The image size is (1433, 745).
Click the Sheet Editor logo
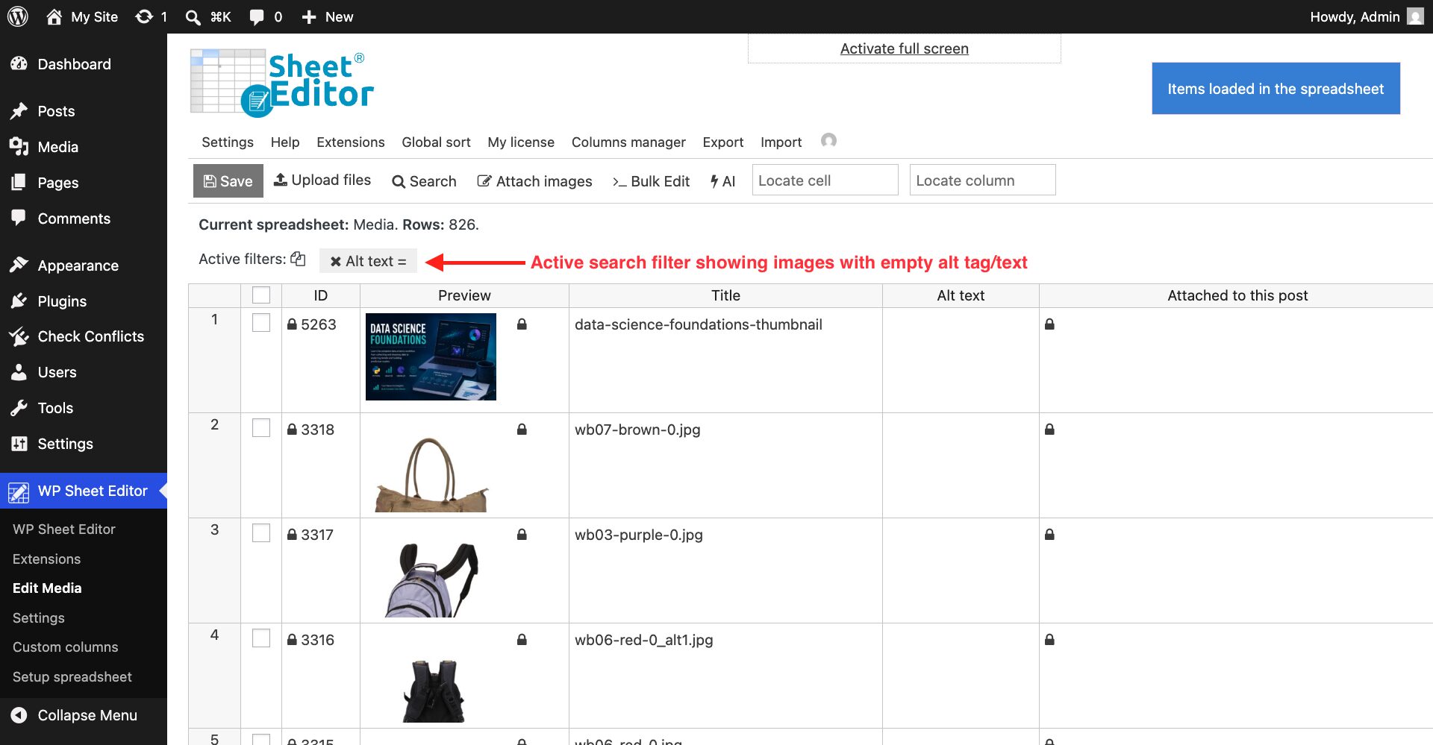coord(282,83)
